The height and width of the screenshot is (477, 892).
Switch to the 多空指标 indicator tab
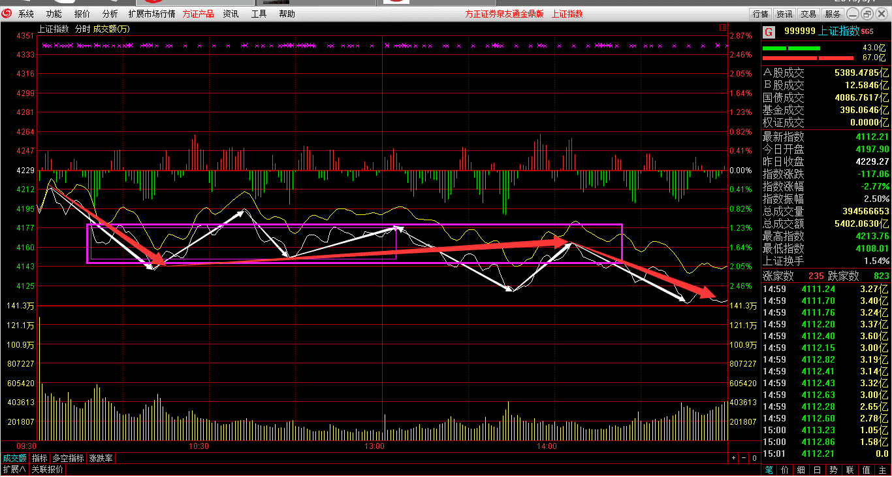coord(68,459)
